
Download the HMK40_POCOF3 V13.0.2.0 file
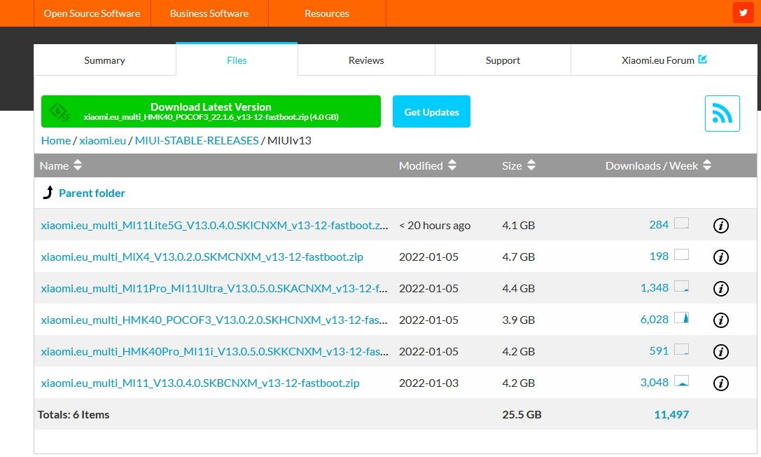click(214, 320)
